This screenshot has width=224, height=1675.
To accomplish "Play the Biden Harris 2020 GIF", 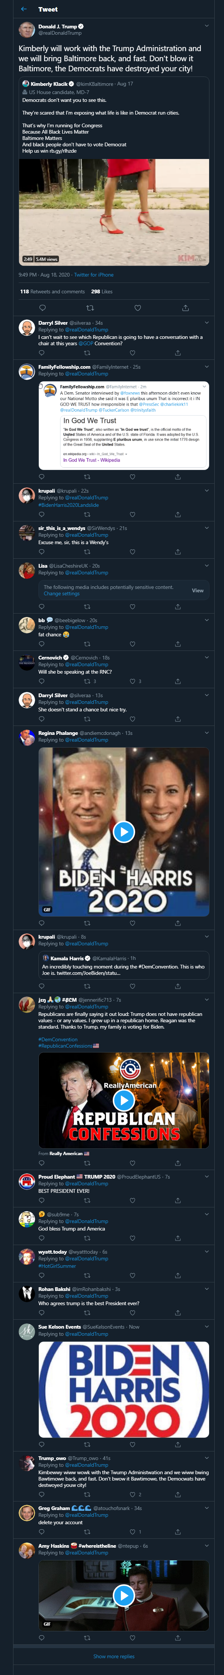I will [124, 832].
